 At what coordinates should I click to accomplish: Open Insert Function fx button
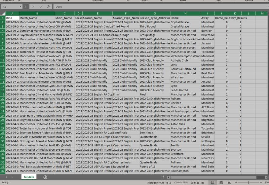tap(48, 7)
